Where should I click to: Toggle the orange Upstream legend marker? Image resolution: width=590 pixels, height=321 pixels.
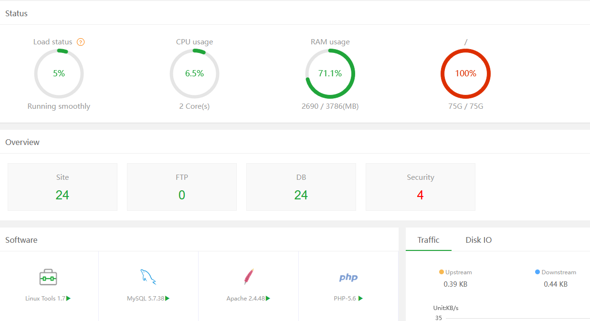[x=442, y=272]
